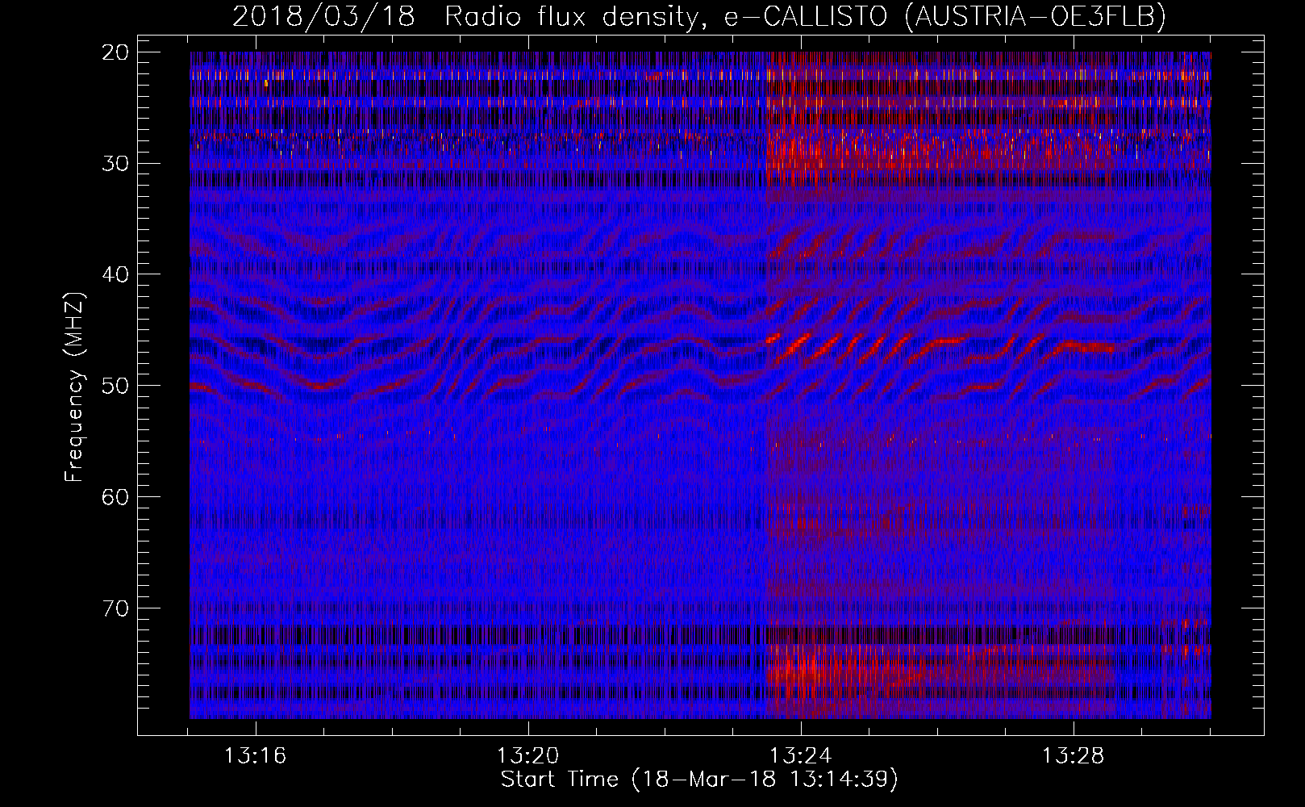Click the "70" frequency tick label
1305x807 pixels.
(115, 608)
